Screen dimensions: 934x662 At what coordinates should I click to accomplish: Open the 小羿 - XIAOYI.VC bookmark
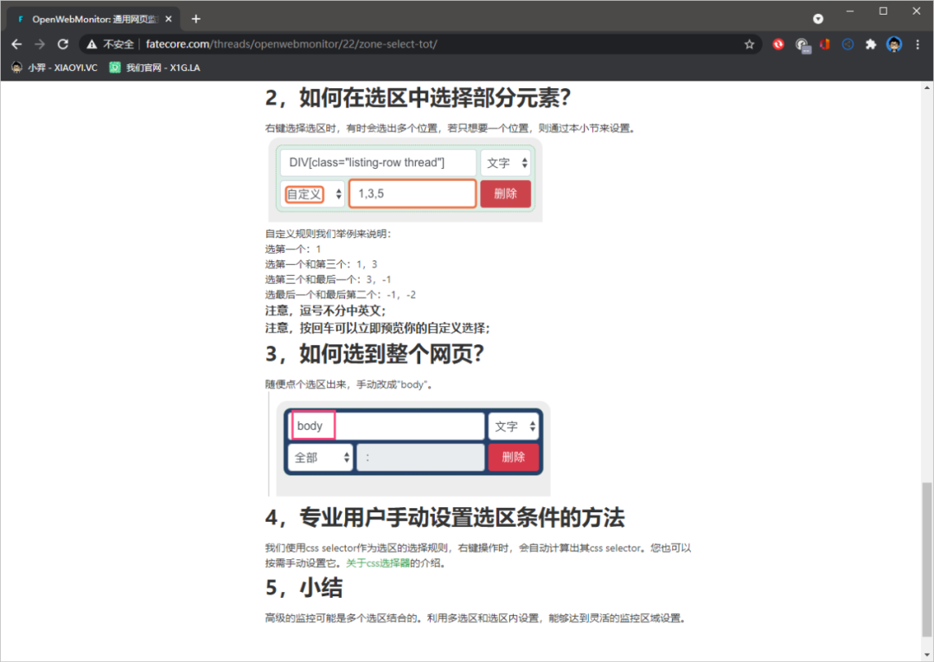(x=54, y=67)
